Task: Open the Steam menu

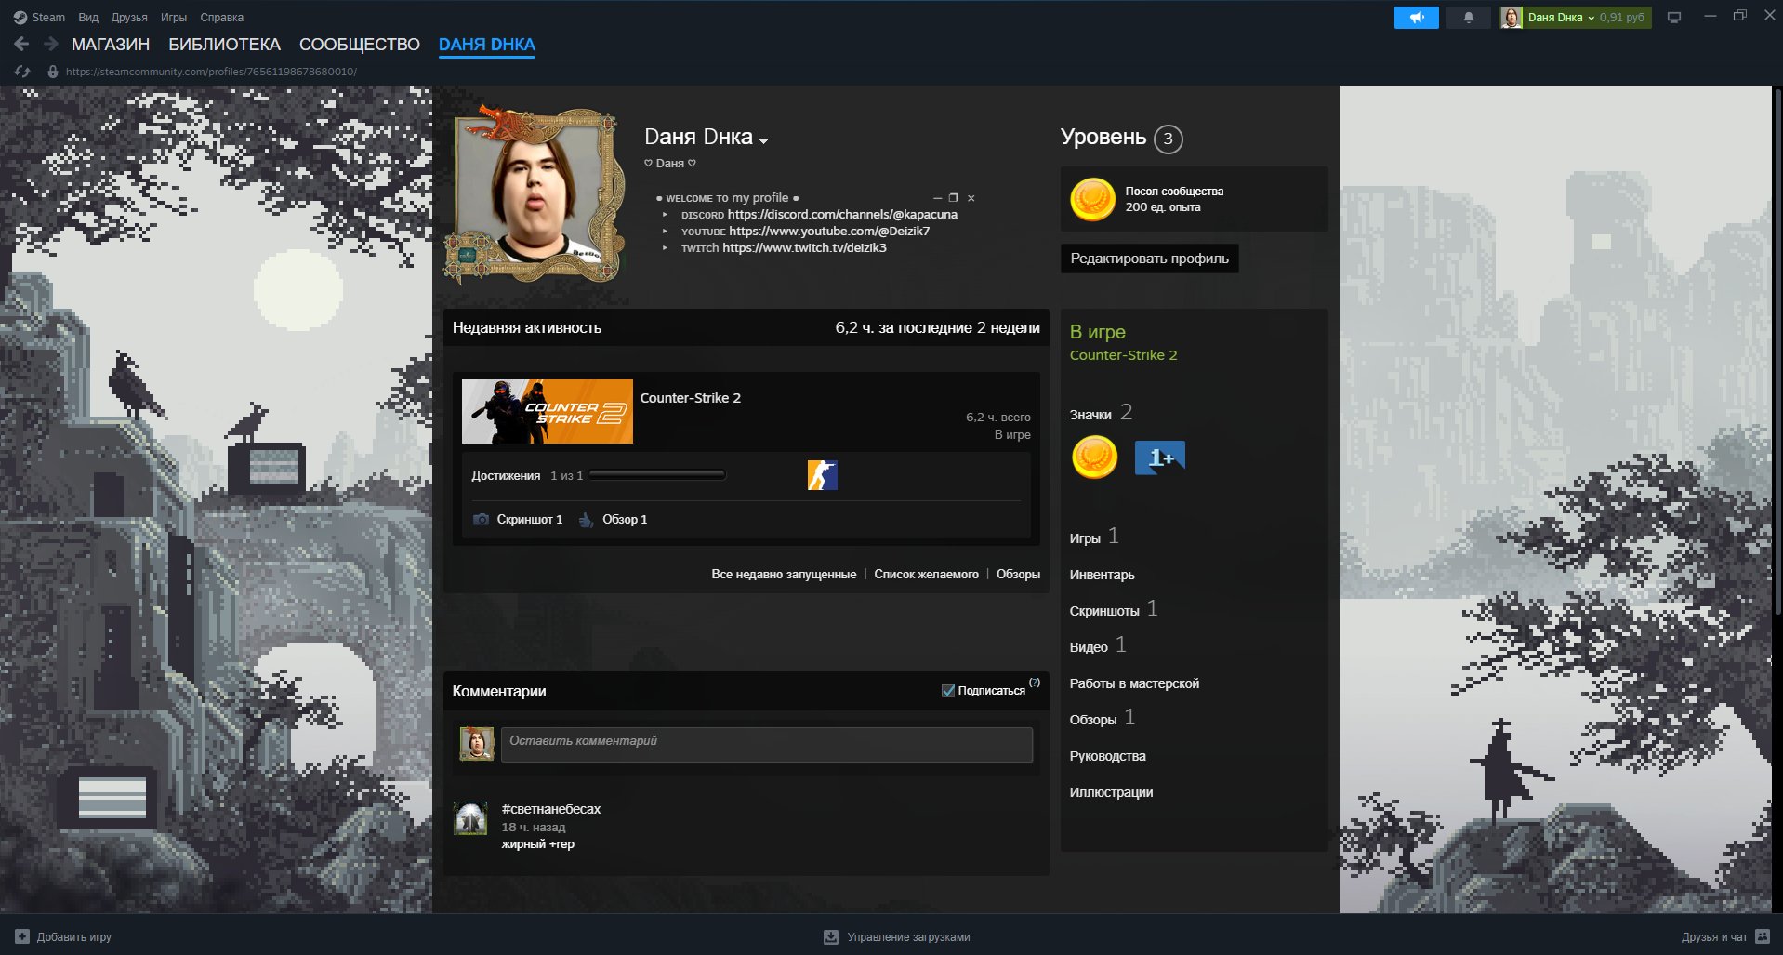Action: [x=48, y=17]
